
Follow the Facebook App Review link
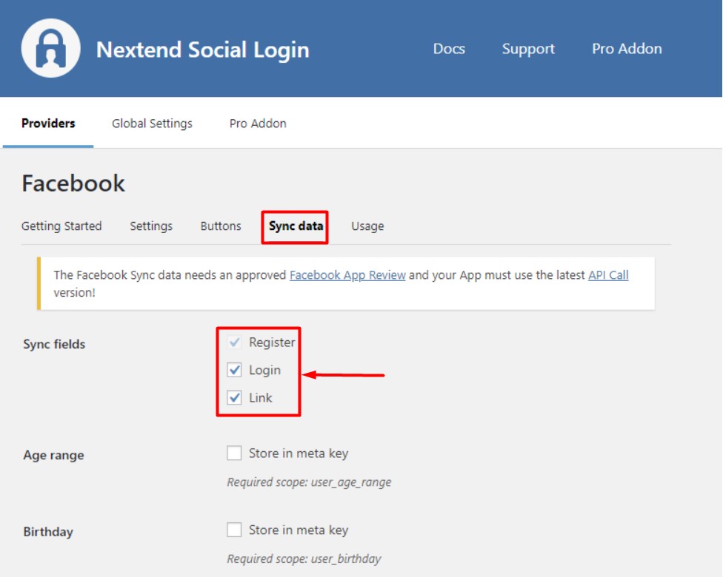[347, 275]
